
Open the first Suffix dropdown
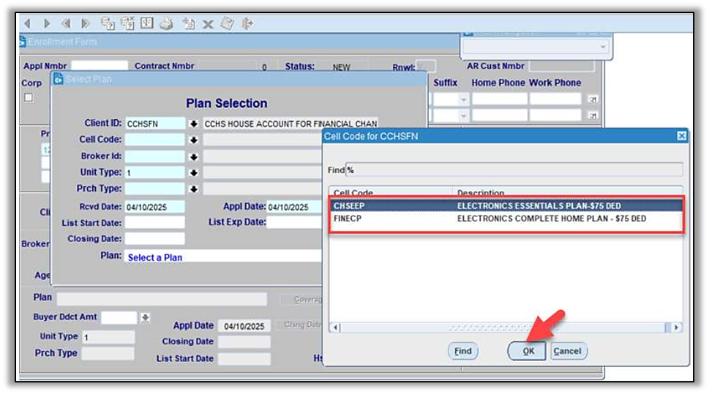(x=463, y=99)
